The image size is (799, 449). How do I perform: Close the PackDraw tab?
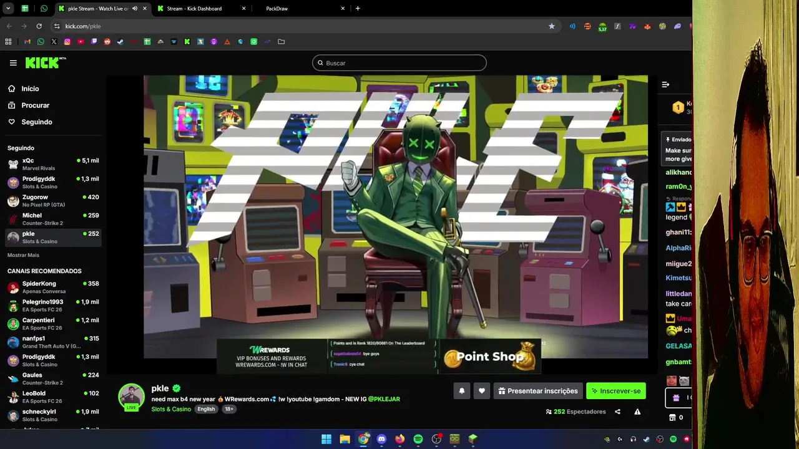click(x=343, y=9)
